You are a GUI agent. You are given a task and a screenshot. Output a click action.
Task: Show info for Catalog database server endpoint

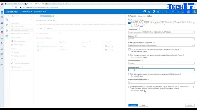154,43
